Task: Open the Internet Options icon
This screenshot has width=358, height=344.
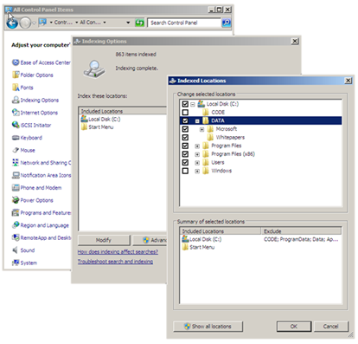Action: tap(16, 113)
